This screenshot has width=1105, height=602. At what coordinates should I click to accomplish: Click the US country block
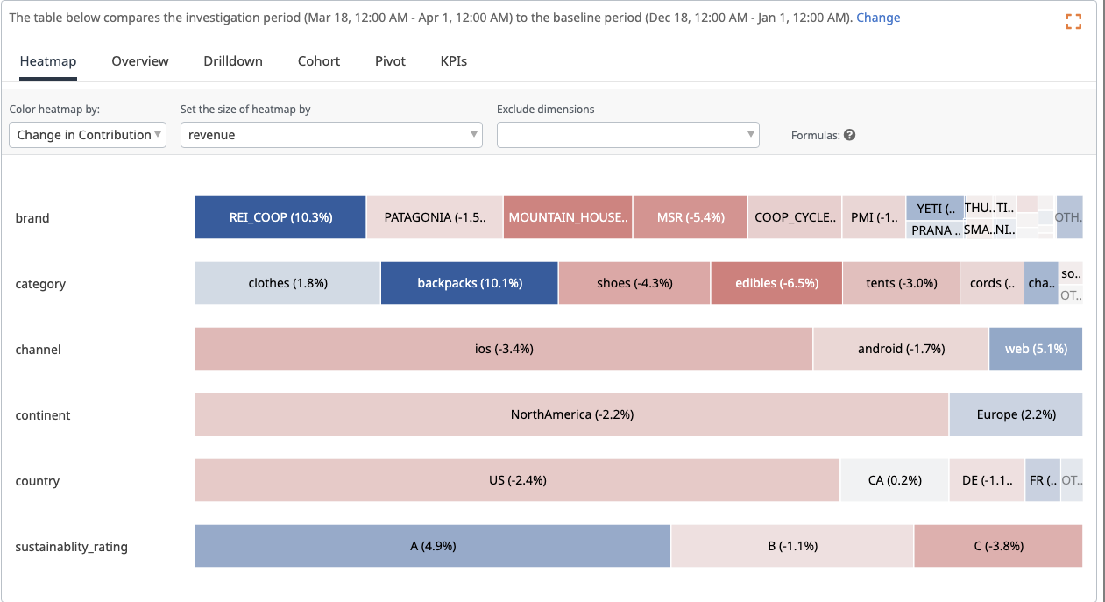tap(517, 480)
